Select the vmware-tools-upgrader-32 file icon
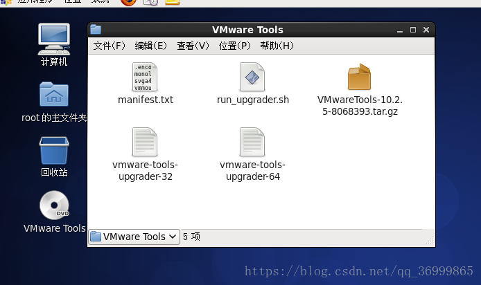The height and width of the screenshot is (285, 481). pos(145,142)
